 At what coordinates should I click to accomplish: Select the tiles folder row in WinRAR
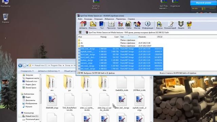pos(120,46)
